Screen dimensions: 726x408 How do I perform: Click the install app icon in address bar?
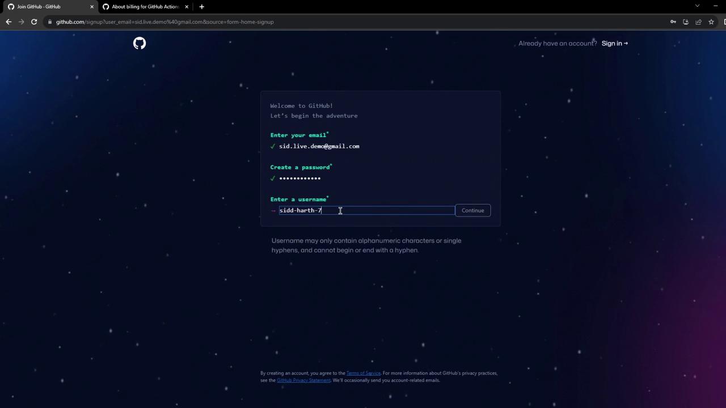[686, 22]
